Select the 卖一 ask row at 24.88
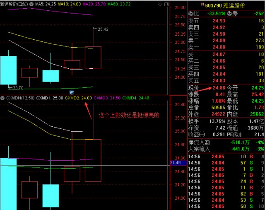Image resolution: width=265 pixels, height=210 pixels. 226,47
